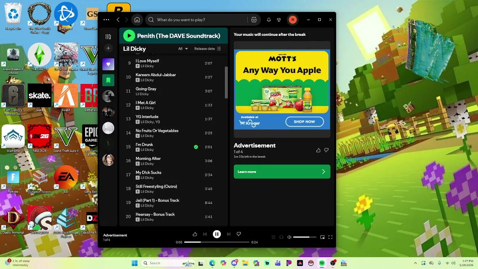This screenshot has height=269, width=478.
Task: Select Fortnite desktop shortcut
Action: point(13,180)
